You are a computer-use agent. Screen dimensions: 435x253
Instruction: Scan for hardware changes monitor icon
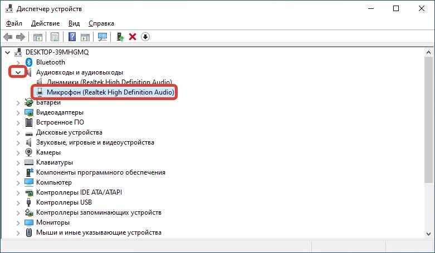click(102, 37)
